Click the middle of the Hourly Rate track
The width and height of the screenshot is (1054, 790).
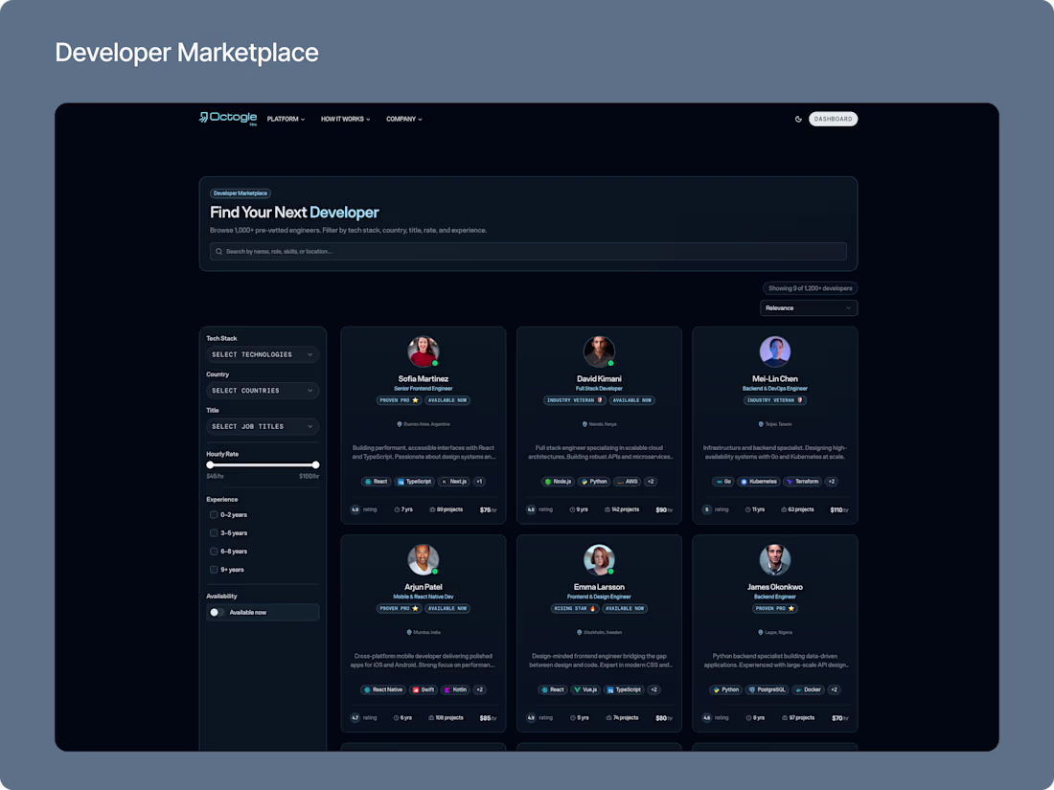coord(263,464)
